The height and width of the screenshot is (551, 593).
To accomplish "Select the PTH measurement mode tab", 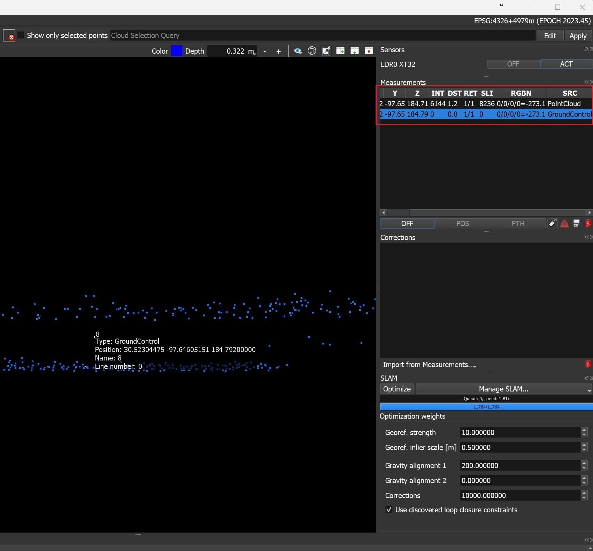I will [x=518, y=224].
